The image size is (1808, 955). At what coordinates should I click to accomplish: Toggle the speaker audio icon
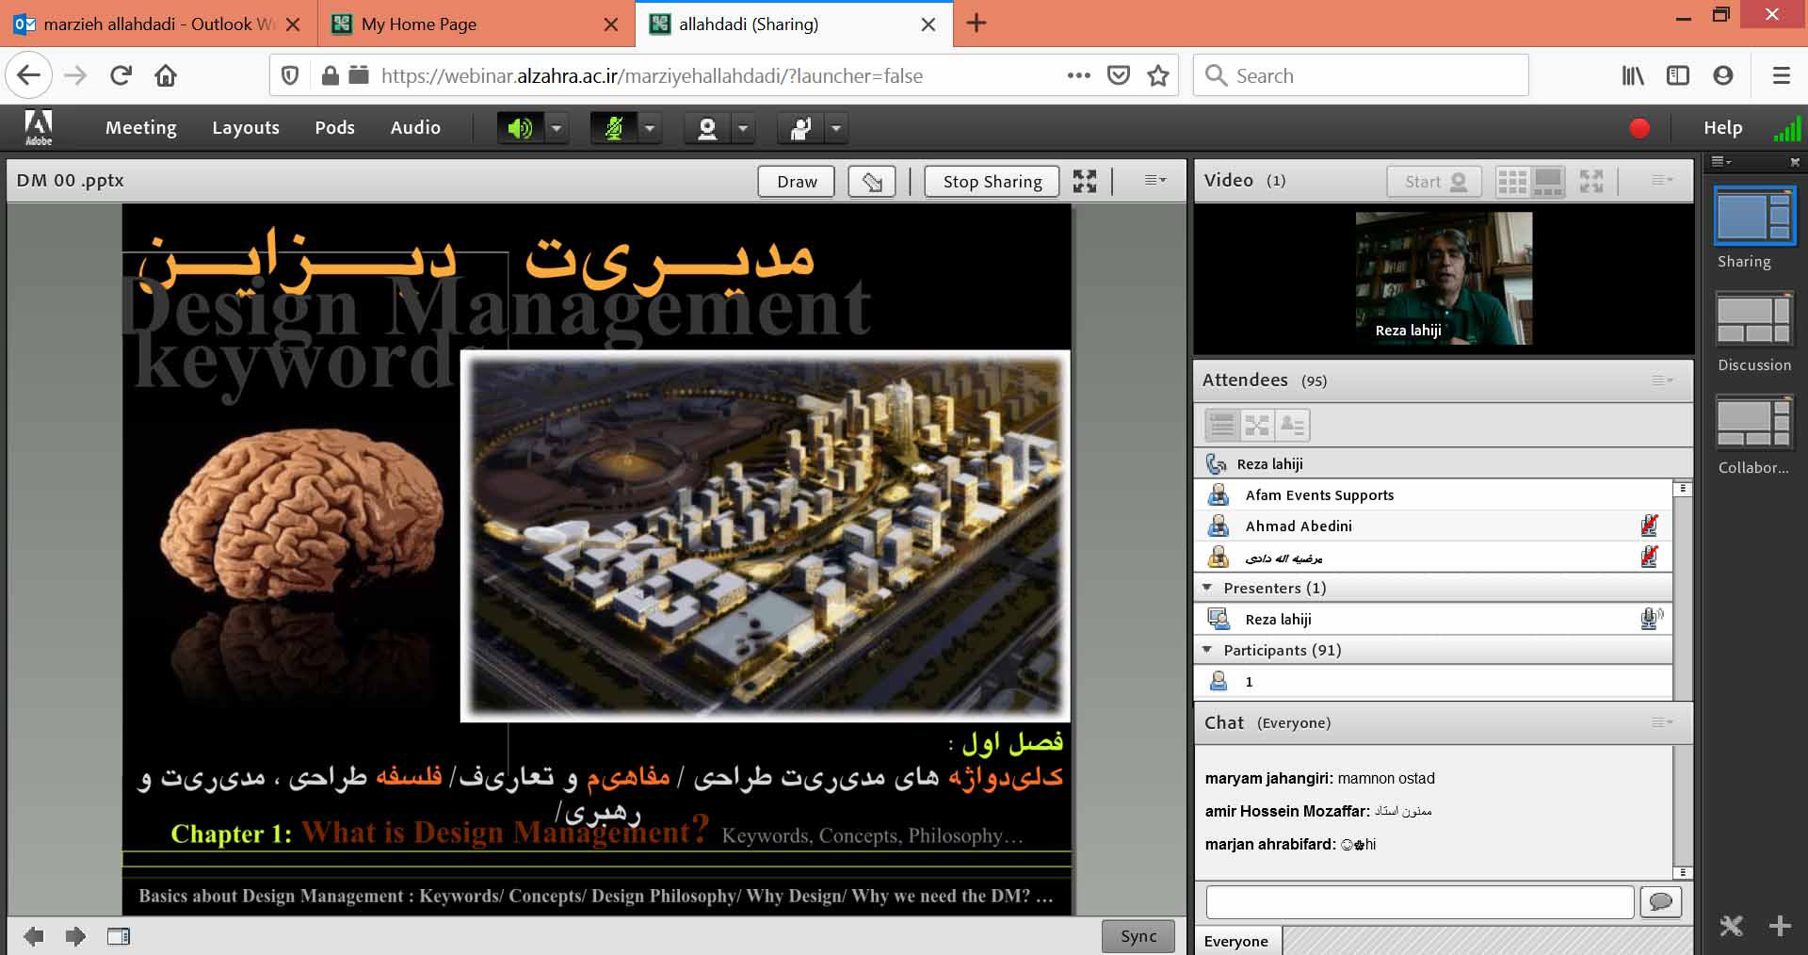coord(520,128)
